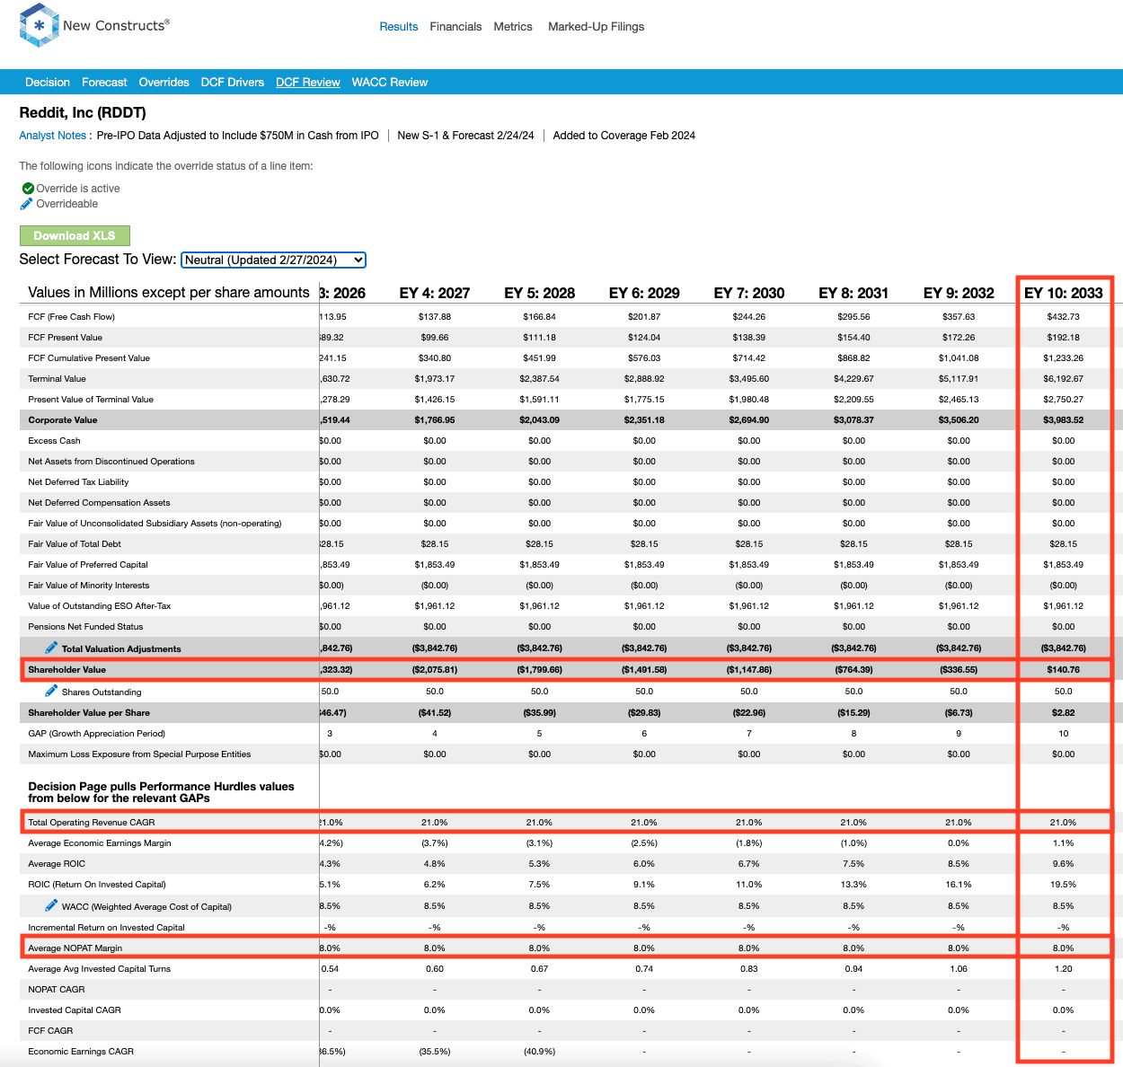Click the Total Valuation Adjustments label
The height and width of the screenshot is (1067, 1123).
[x=121, y=648]
